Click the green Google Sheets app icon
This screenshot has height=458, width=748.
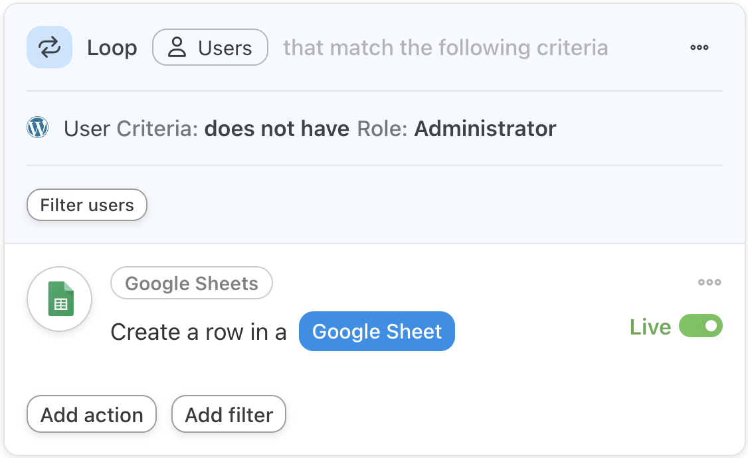[60, 299]
